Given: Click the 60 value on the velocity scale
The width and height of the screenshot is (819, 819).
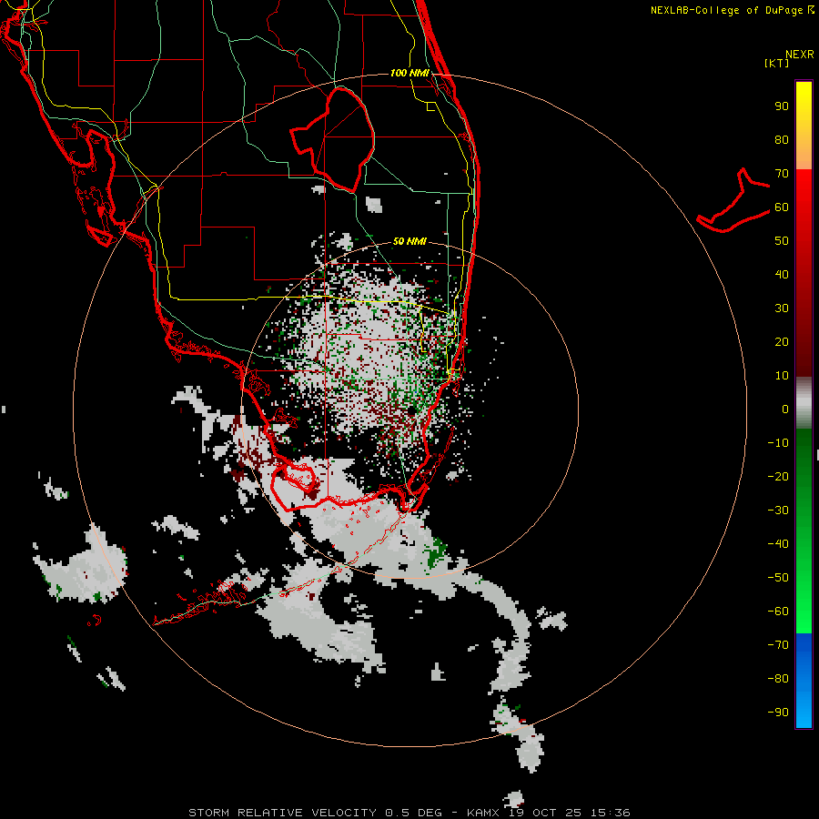Looking at the screenshot, I should [782, 207].
